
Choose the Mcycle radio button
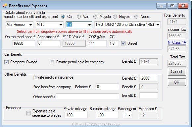tap(95, 17)
